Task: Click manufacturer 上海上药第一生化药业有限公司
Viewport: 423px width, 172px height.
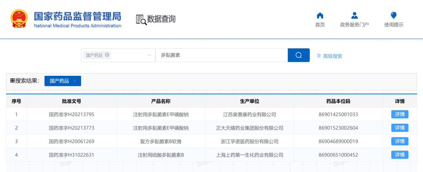Action: 249,155
